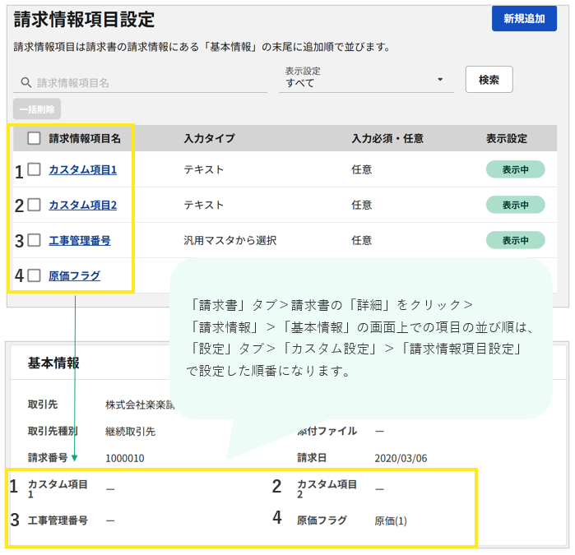575x555 pixels.
Task: Open the カスタム項目1 link
Action: click(83, 169)
